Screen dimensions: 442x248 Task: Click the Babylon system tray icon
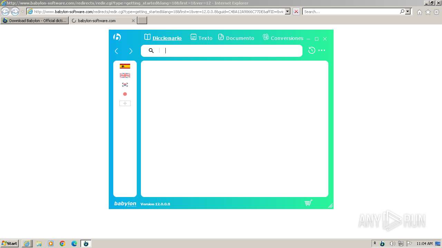tap(382, 244)
